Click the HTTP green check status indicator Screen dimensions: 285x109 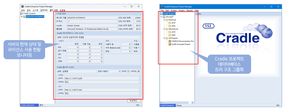128,71
